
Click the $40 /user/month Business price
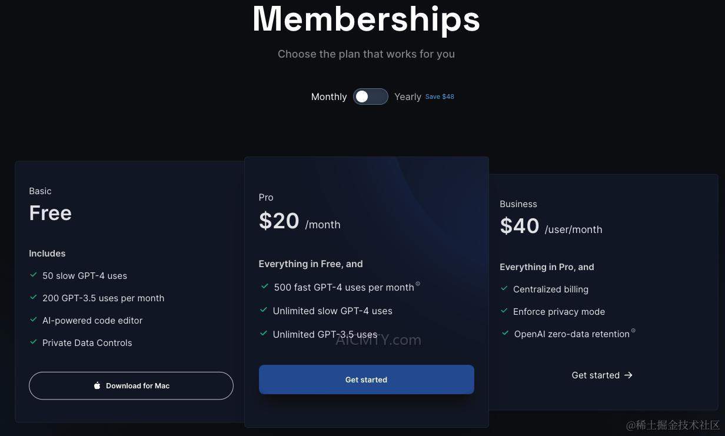[x=550, y=227]
